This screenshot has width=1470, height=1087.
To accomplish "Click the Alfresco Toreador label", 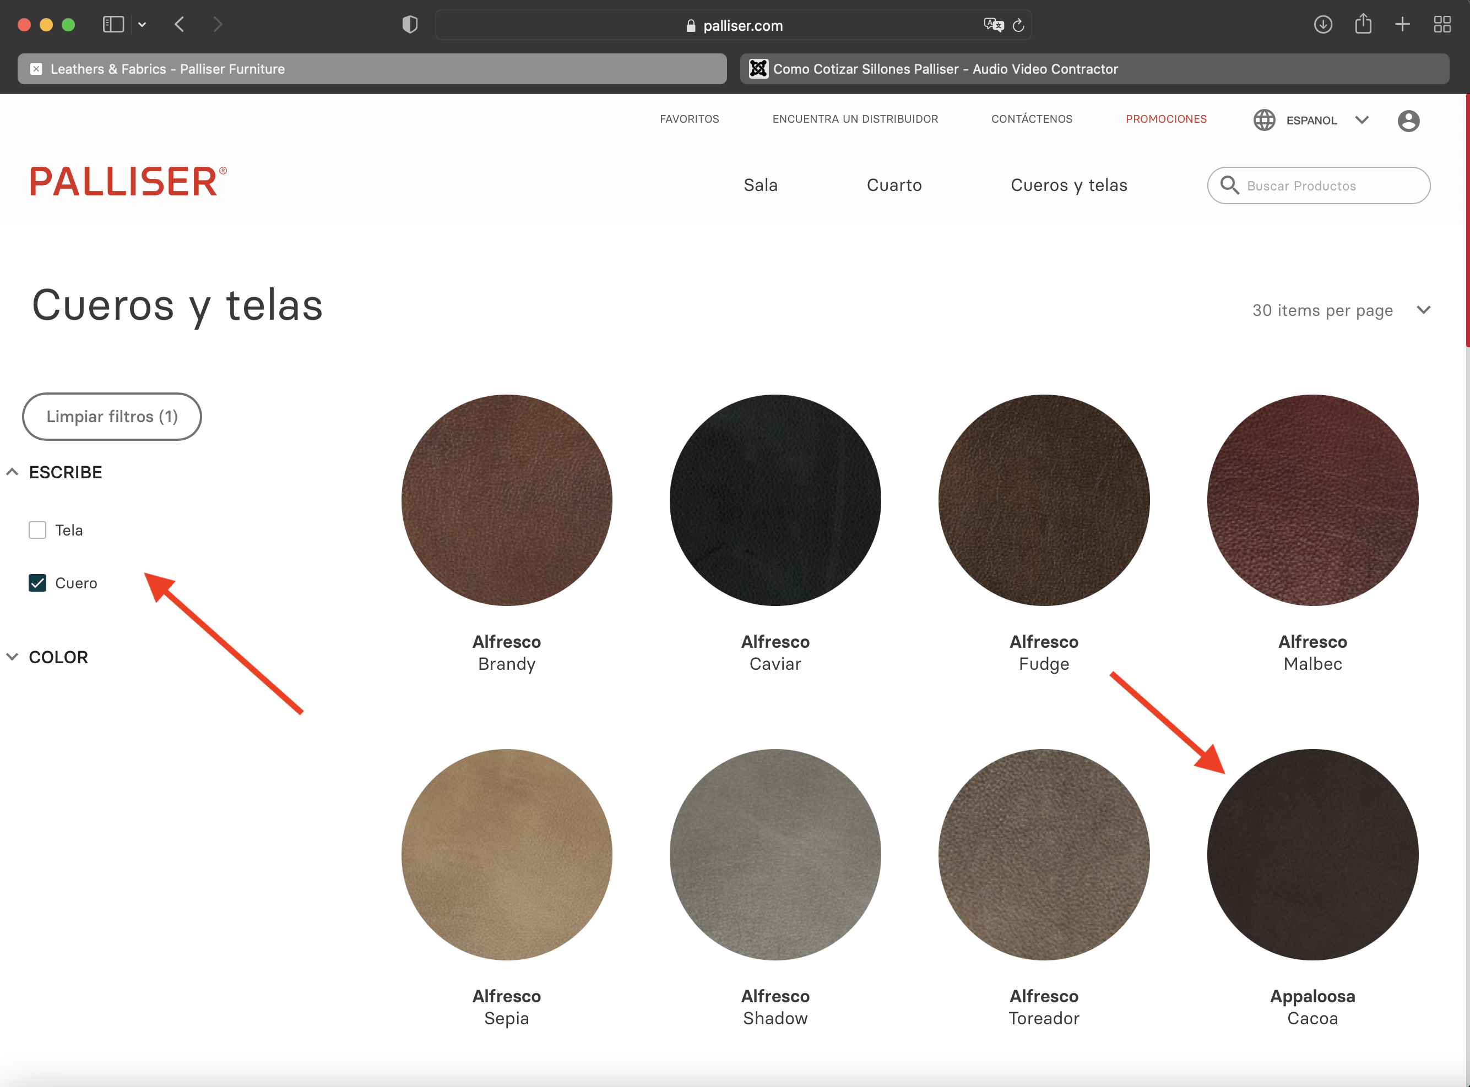I will 1044,1007.
